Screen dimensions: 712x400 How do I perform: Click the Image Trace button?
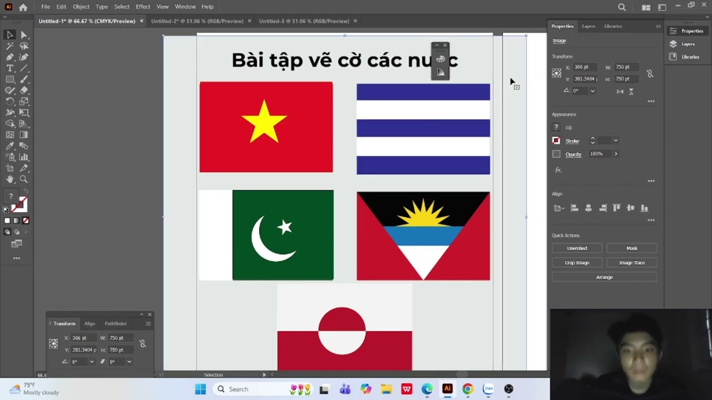632,263
